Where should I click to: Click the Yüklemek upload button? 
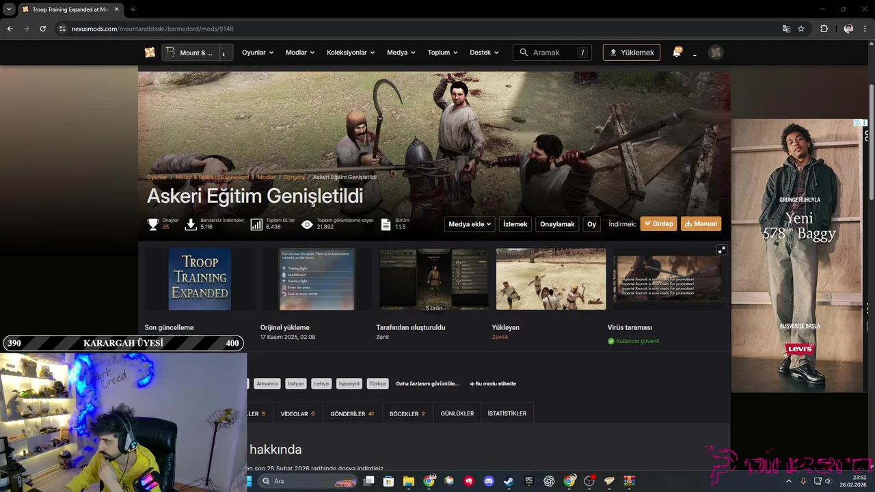pos(632,53)
